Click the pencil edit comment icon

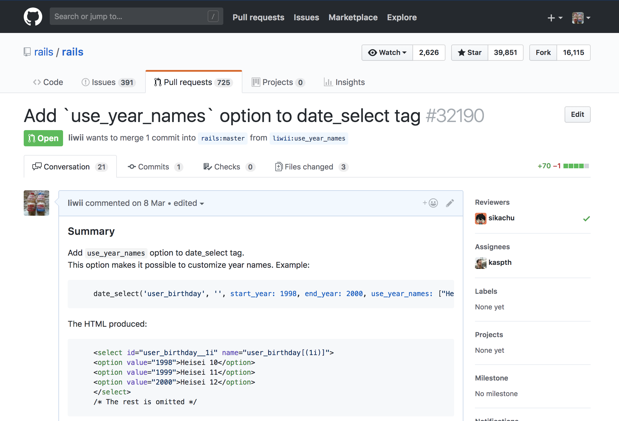coord(450,203)
